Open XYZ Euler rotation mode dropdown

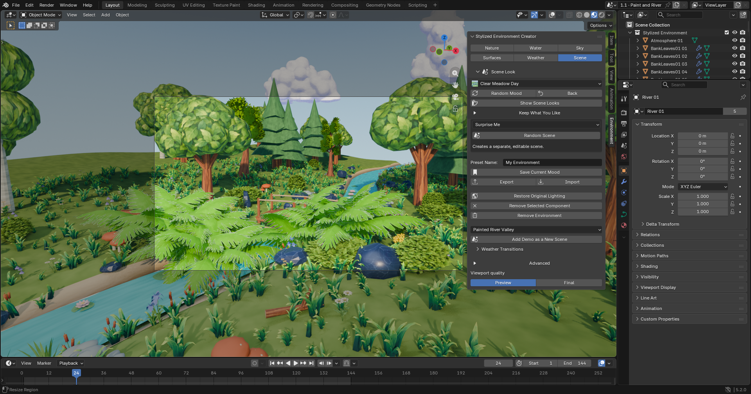click(x=703, y=187)
